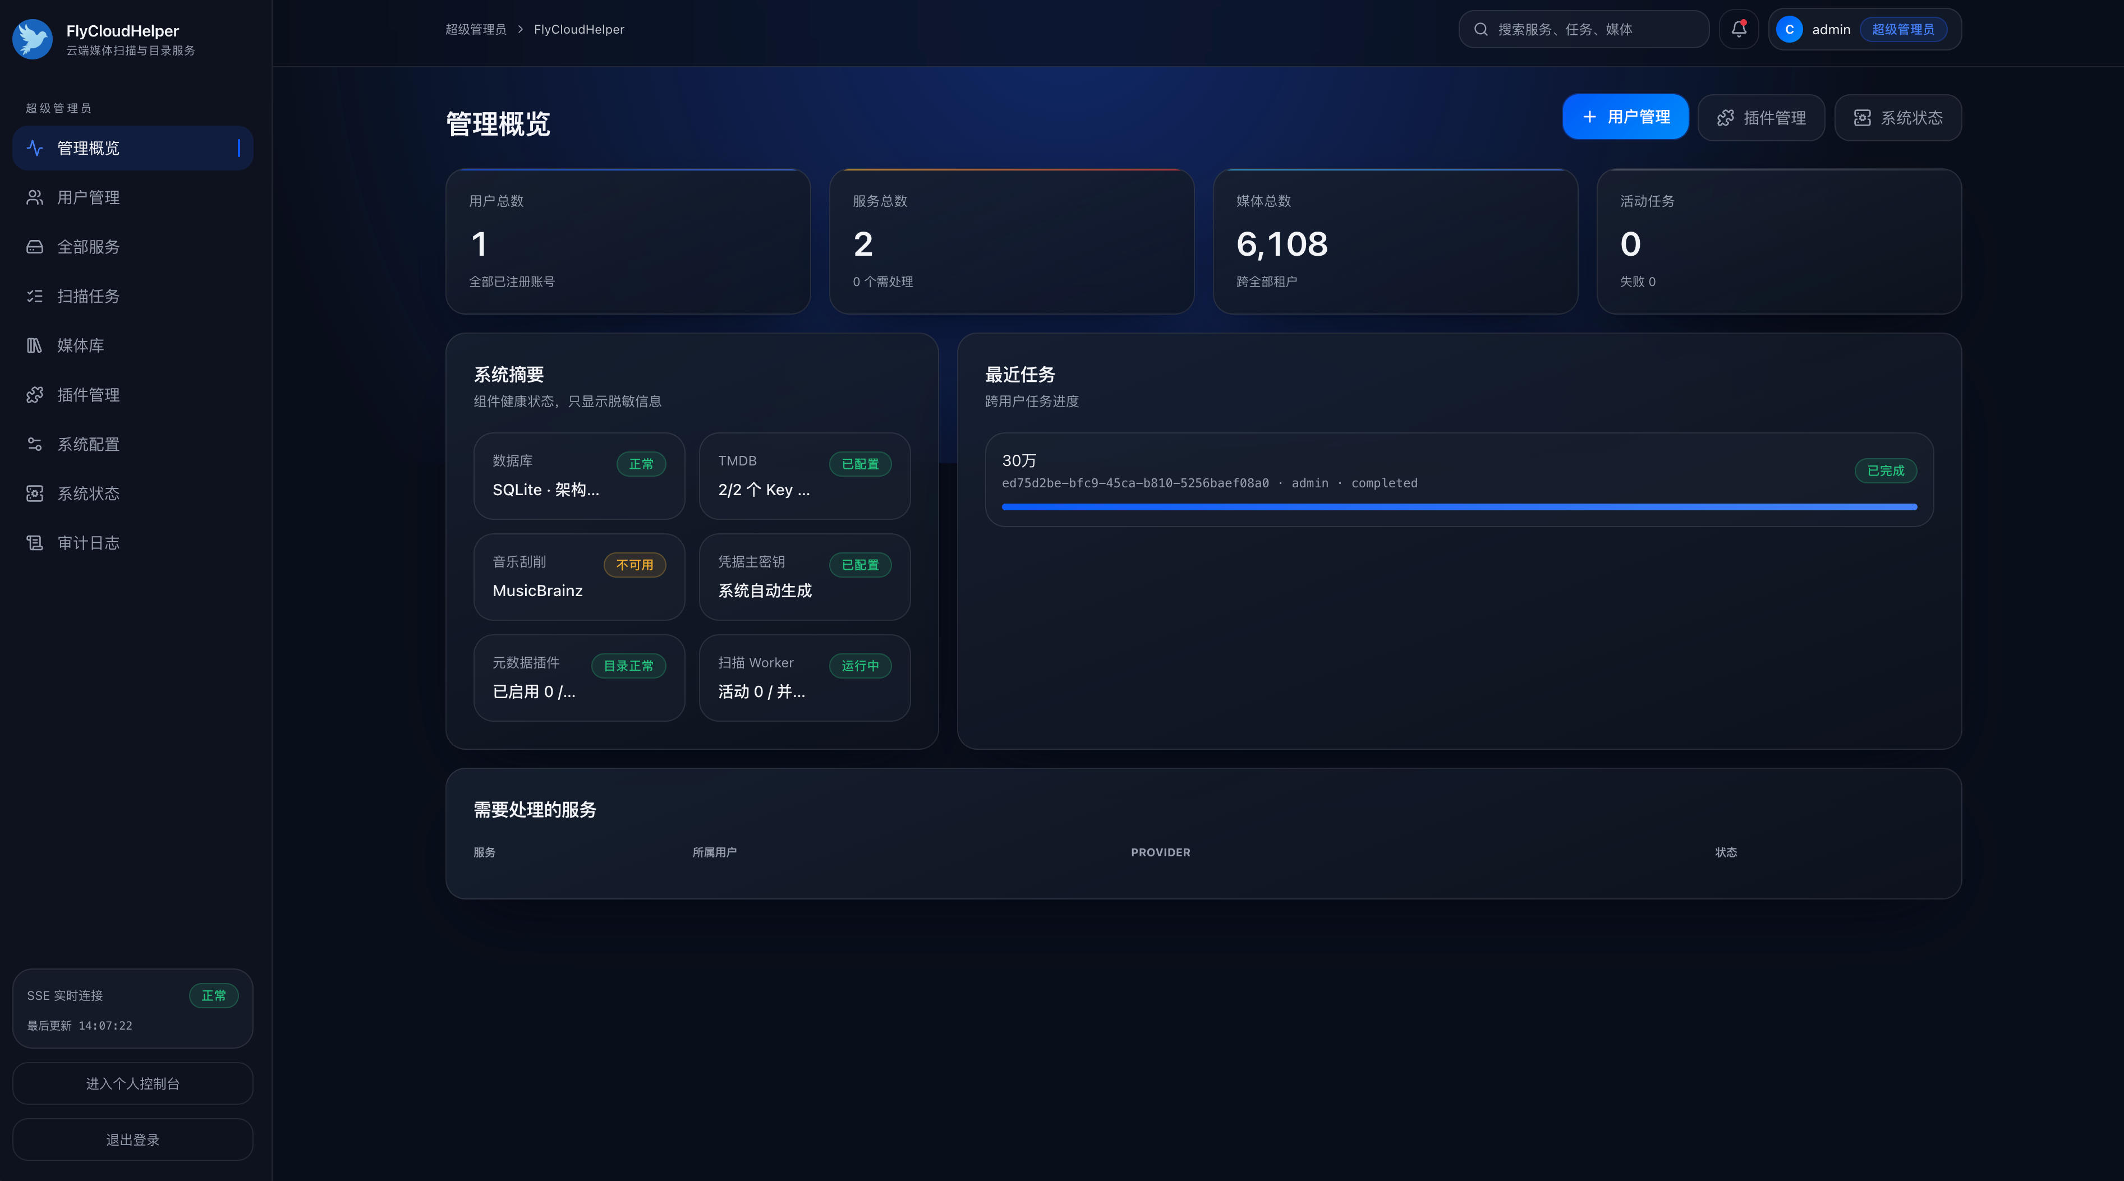This screenshot has width=2124, height=1181.
Task: Select 扫描任务 sidebar entry
Action: (133, 296)
